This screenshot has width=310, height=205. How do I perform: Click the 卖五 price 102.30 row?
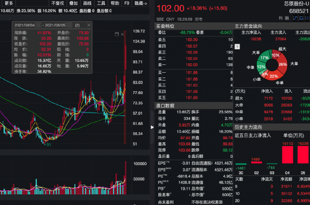194,40
